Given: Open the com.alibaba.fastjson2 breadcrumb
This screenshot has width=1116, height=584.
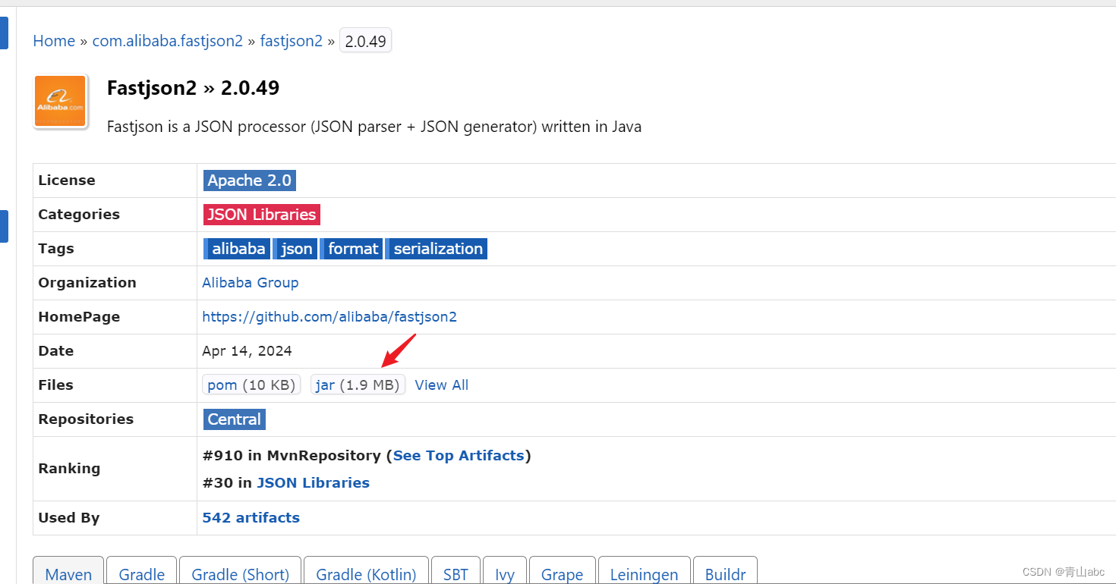Looking at the screenshot, I should click(167, 40).
